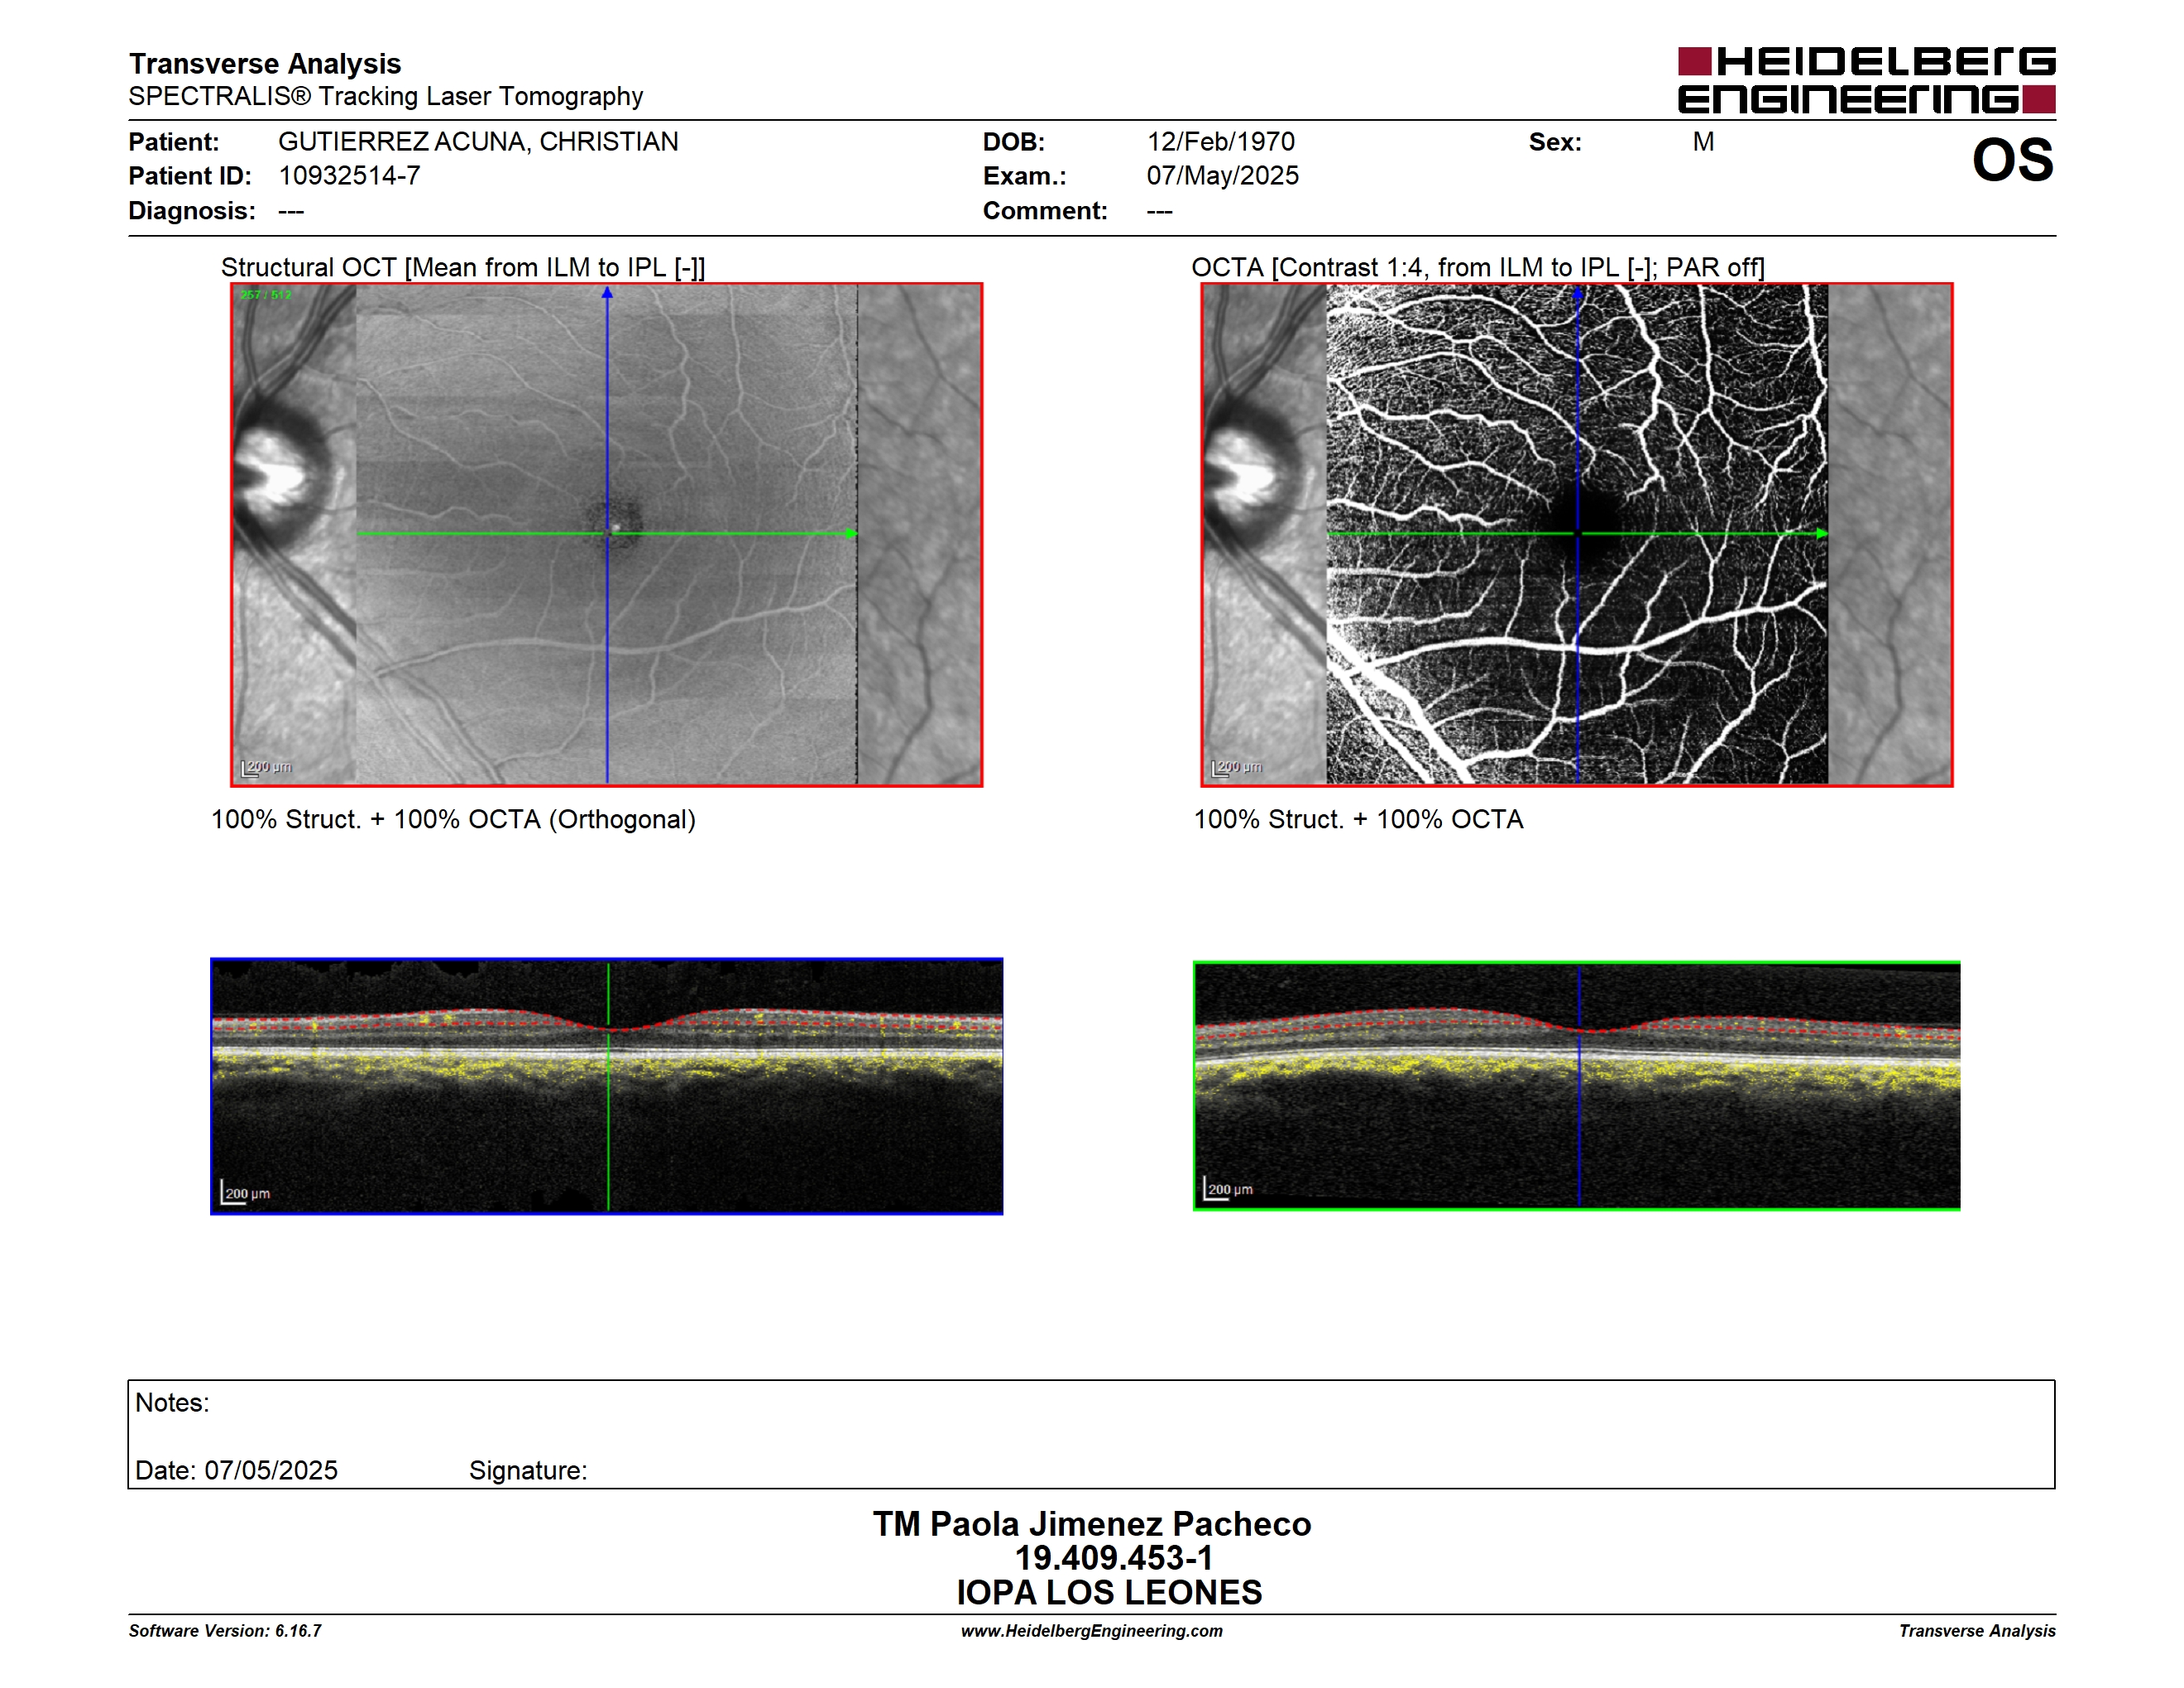Click the blue-framed orthogonal B-scan image
This screenshot has height=1688, width=2184.
tap(607, 1086)
